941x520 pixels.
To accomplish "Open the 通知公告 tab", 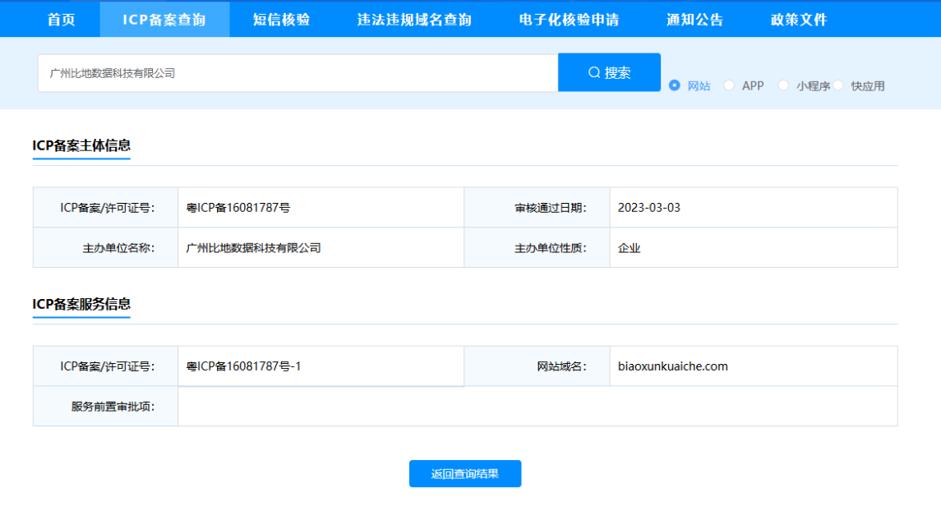I will pyautogui.click(x=695, y=19).
